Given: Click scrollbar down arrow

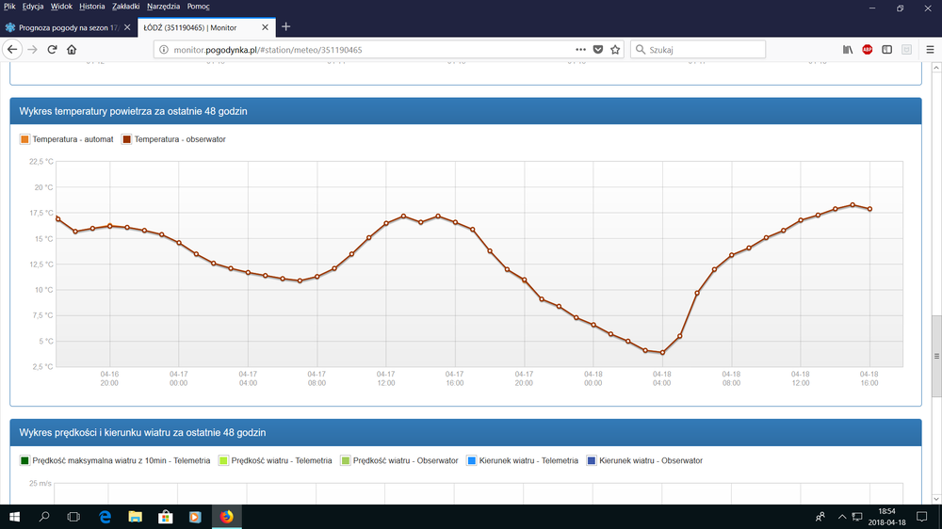Looking at the screenshot, I should (936, 499).
